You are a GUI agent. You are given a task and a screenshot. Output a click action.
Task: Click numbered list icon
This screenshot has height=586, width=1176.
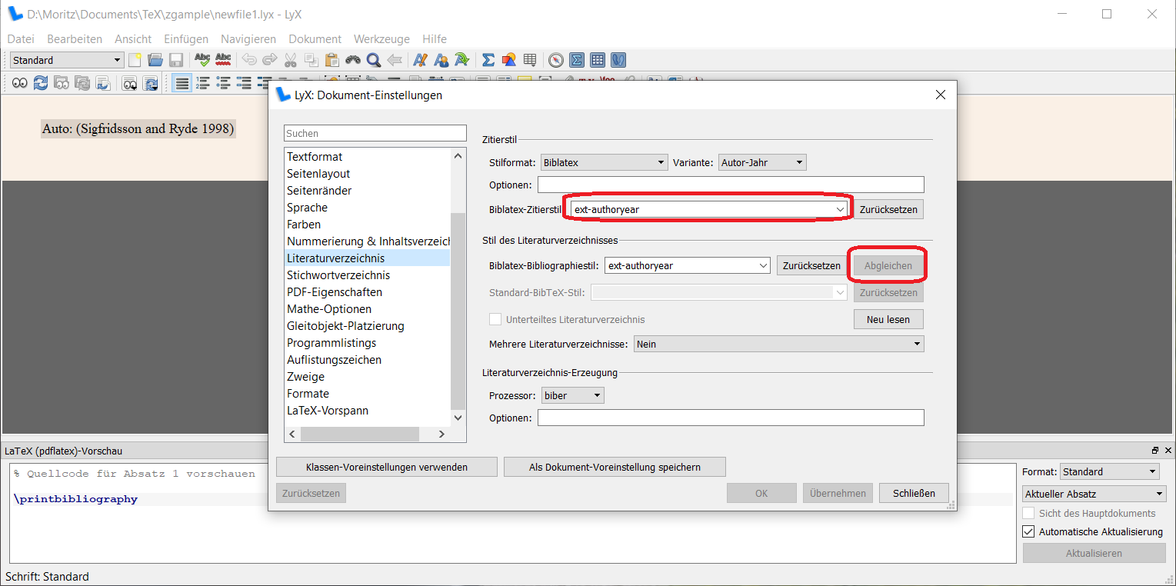pos(203,83)
